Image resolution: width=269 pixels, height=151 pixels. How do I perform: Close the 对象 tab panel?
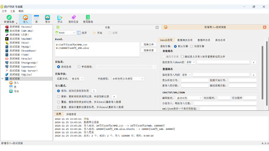coord(157,27)
